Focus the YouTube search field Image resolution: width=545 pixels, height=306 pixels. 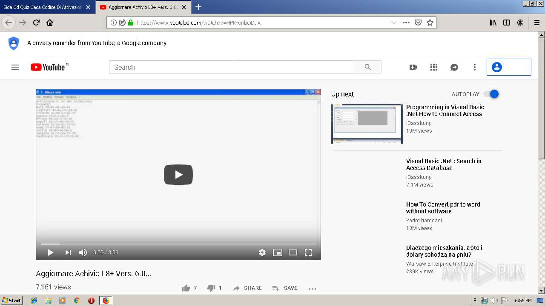tap(231, 67)
